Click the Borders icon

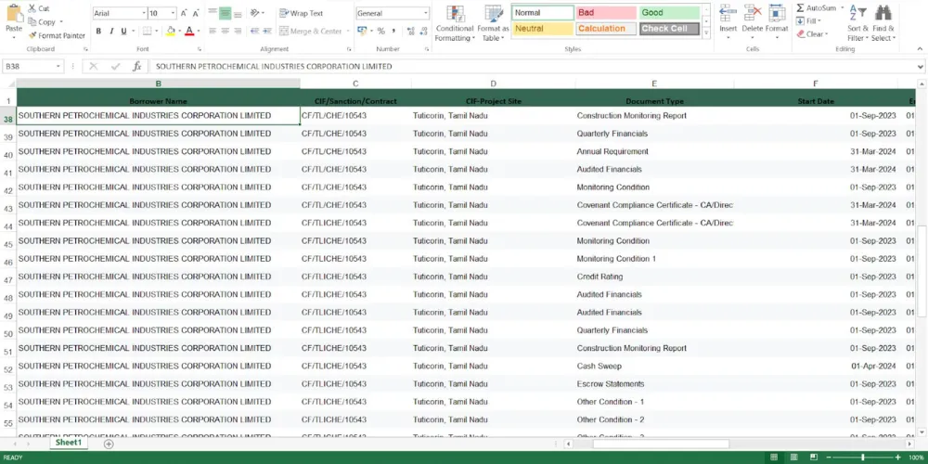147,31
